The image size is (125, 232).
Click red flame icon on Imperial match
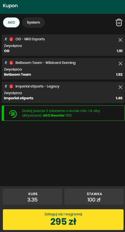click(11, 86)
